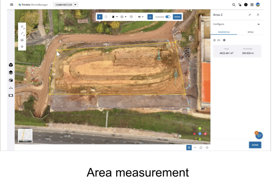
Task: Select the 2D radio option
Action: [214, 40]
